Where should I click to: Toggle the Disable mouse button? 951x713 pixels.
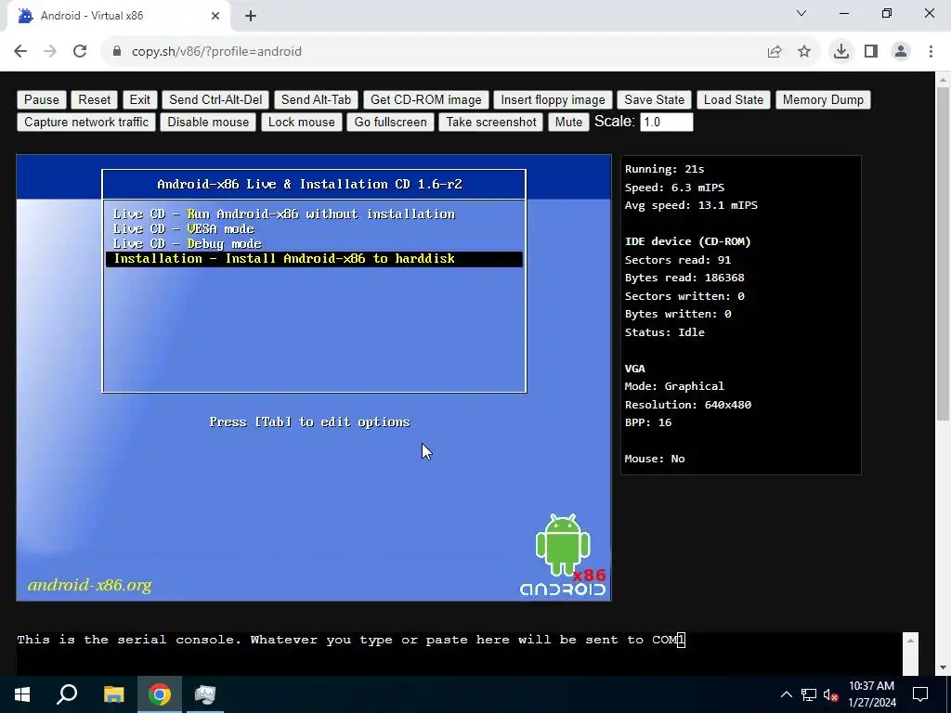(x=208, y=122)
